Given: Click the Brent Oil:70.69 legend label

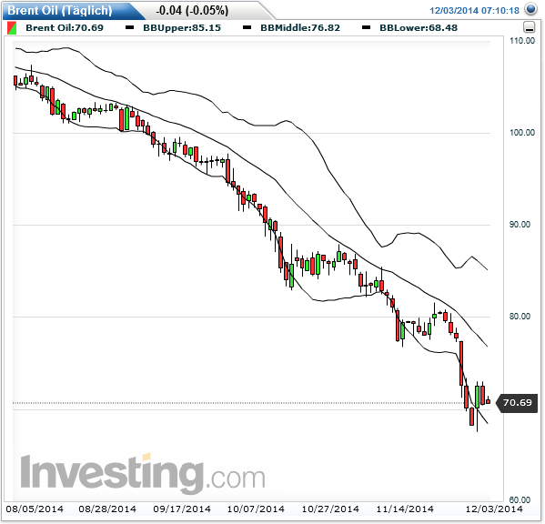Looking at the screenshot, I should (x=65, y=28).
